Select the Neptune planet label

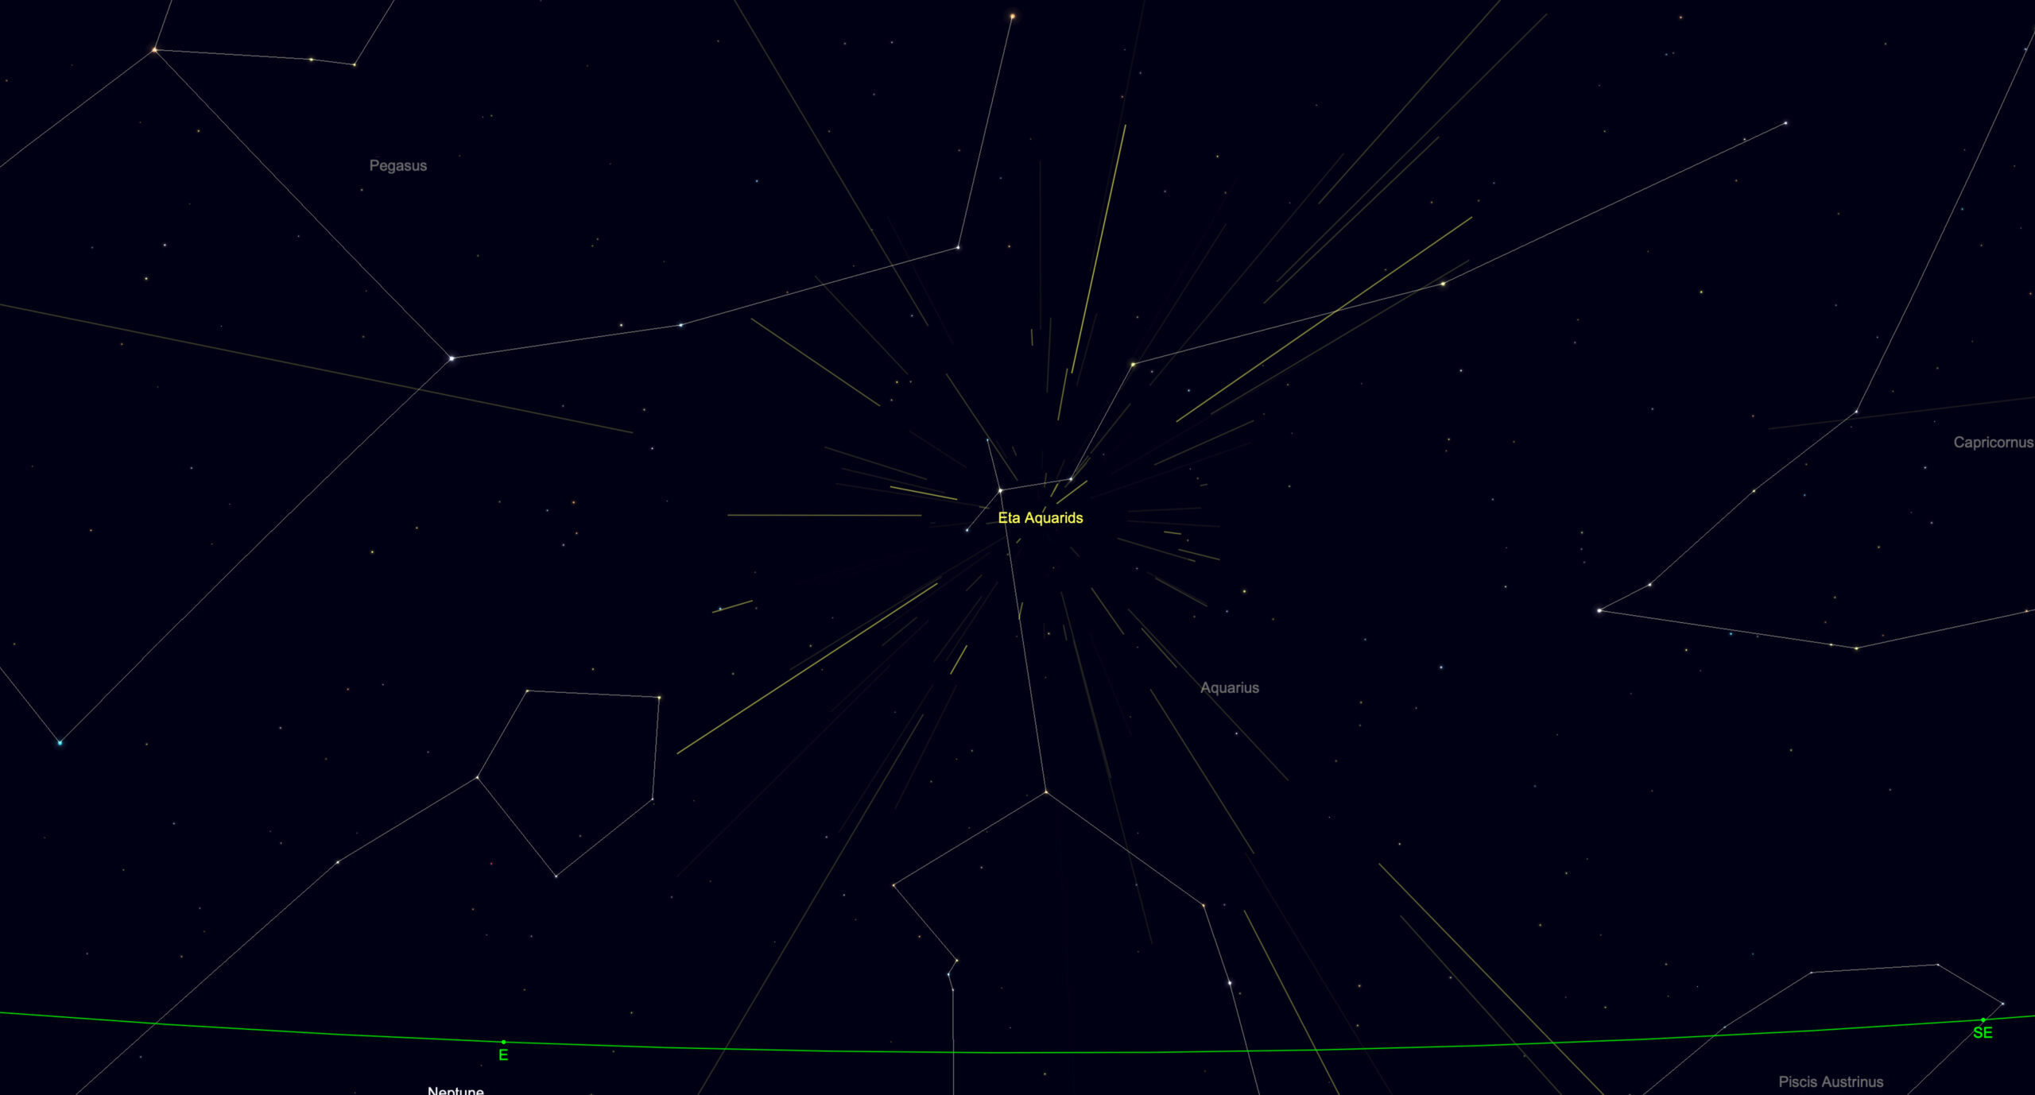455,1090
